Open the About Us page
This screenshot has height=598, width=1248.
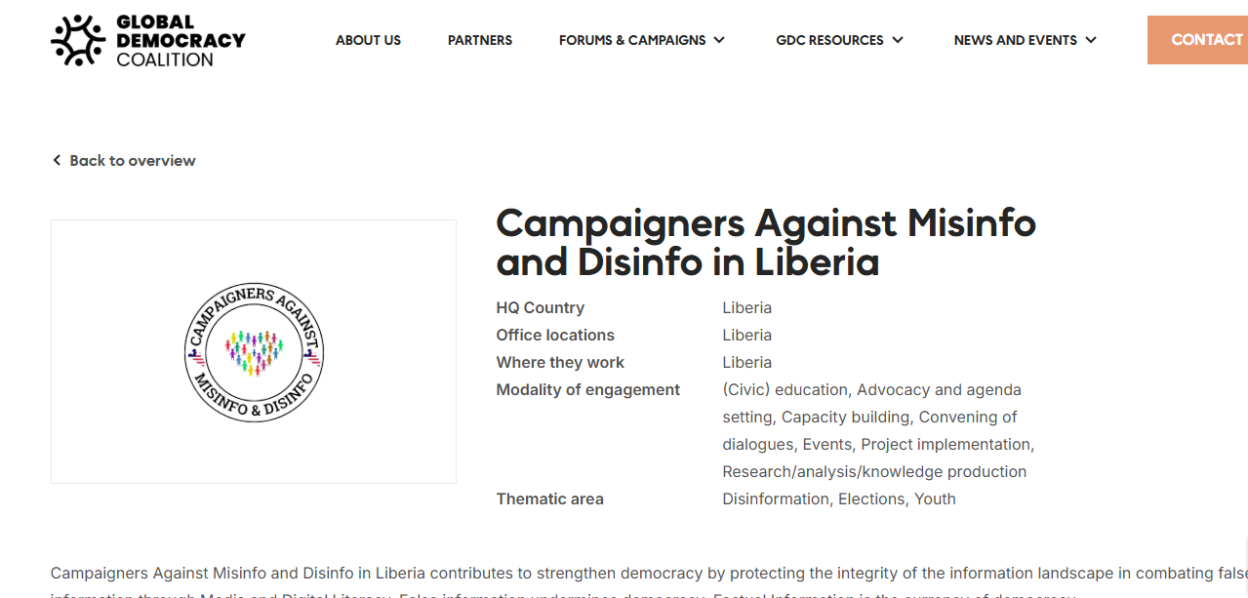coord(368,40)
